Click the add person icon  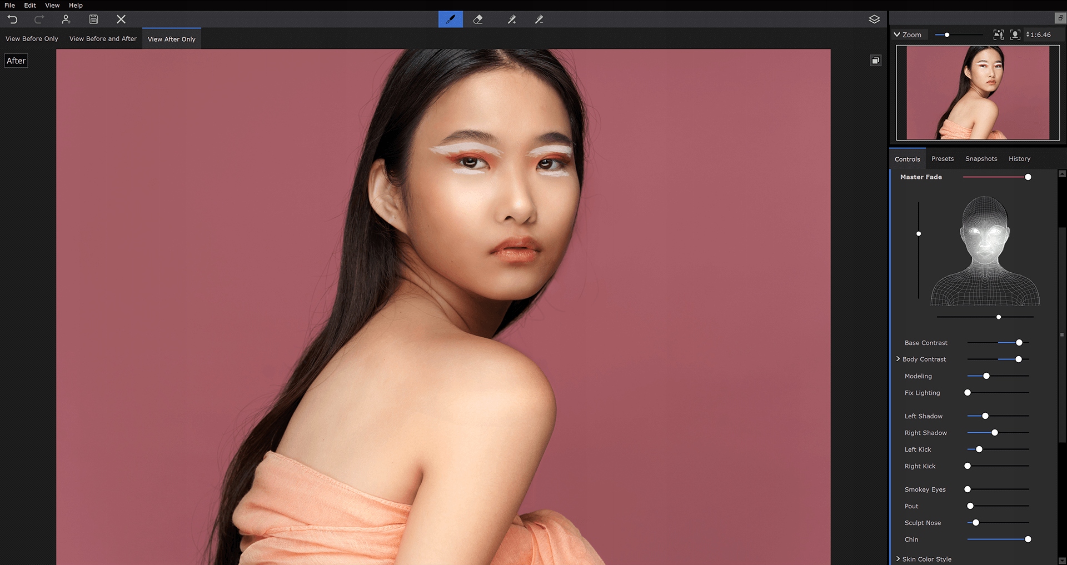[66, 19]
